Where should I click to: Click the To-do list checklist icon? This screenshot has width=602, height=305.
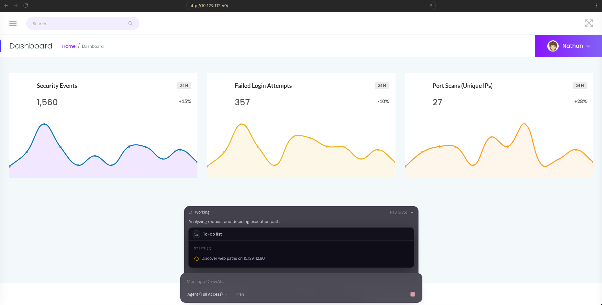196,234
